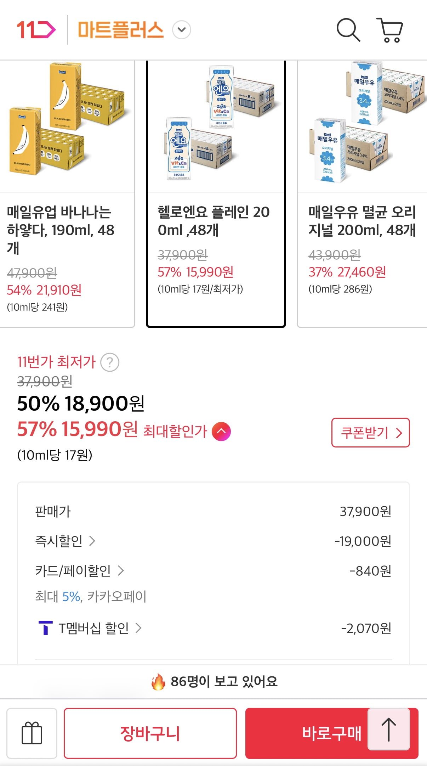This screenshot has width=427, height=766.
Task: Click the 쿠폰받기 coupon button
Action: tap(370, 433)
